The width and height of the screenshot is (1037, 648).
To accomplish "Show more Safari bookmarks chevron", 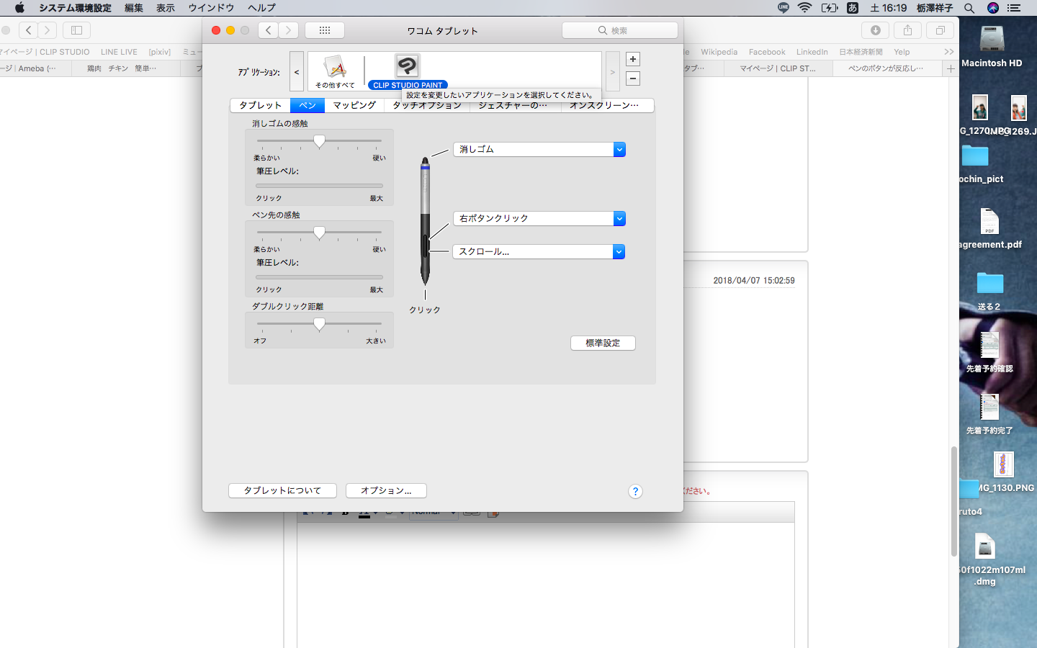I will coord(949,52).
